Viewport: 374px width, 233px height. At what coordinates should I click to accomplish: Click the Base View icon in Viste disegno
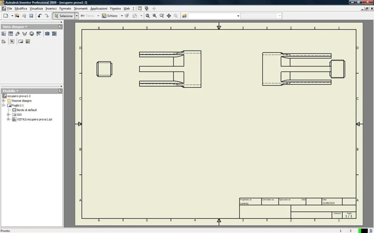(x=4, y=34)
